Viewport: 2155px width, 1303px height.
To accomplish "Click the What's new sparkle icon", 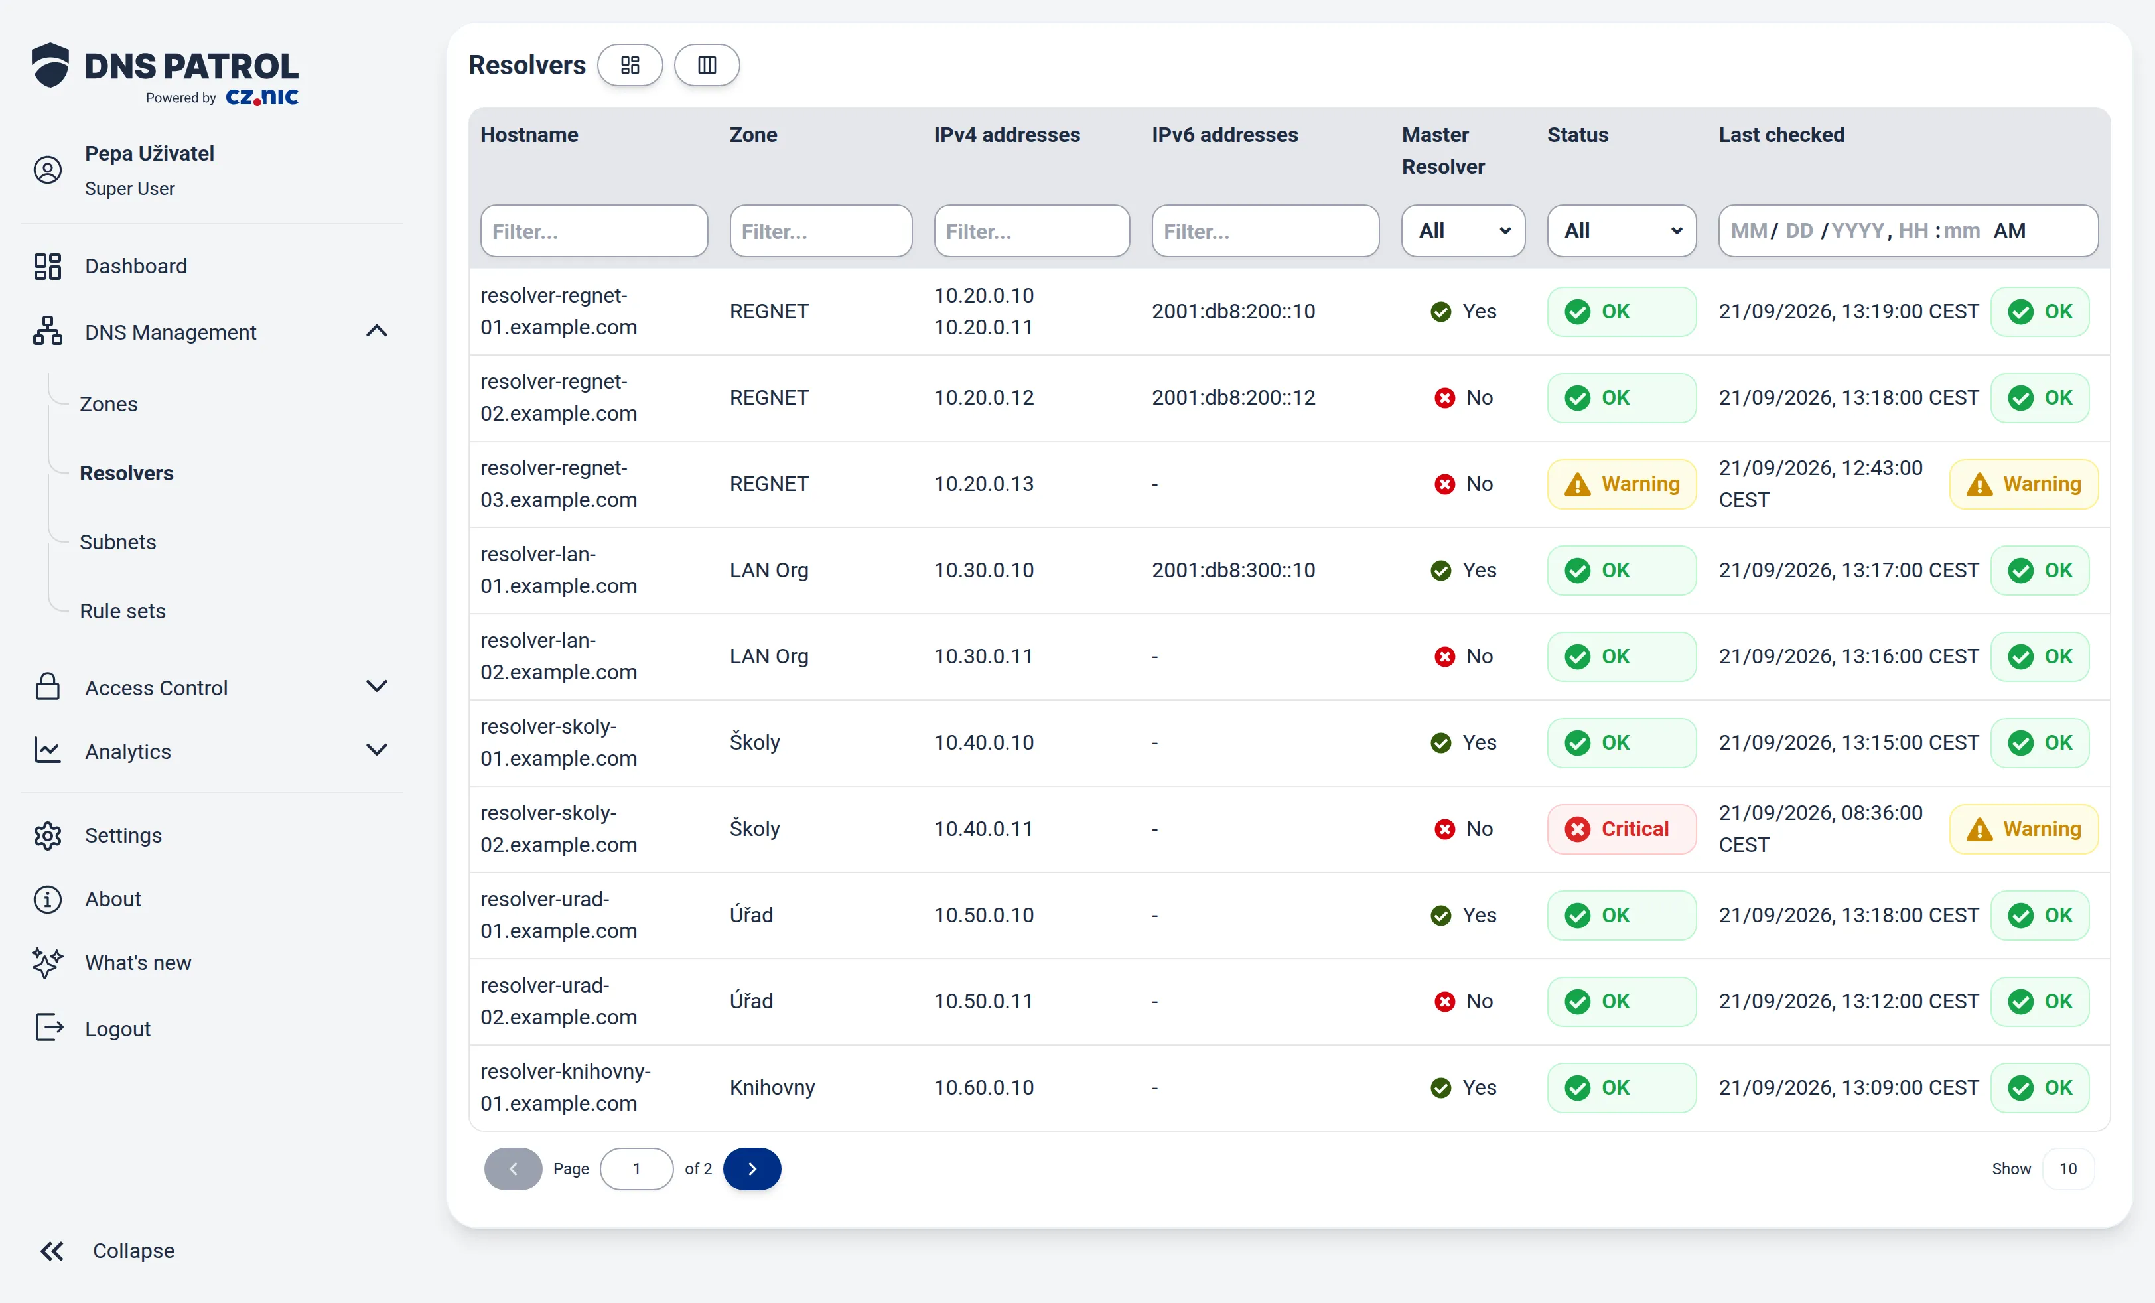I will click(47, 962).
